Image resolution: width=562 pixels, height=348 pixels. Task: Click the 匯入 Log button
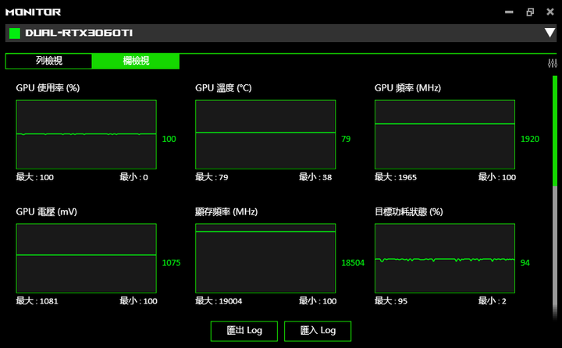pyautogui.click(x=318, y=331)
